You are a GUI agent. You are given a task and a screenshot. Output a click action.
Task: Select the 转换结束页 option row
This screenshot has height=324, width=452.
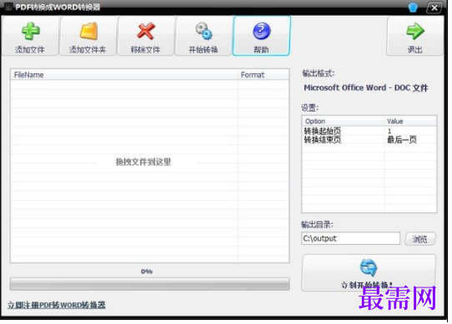click(369, 140)
